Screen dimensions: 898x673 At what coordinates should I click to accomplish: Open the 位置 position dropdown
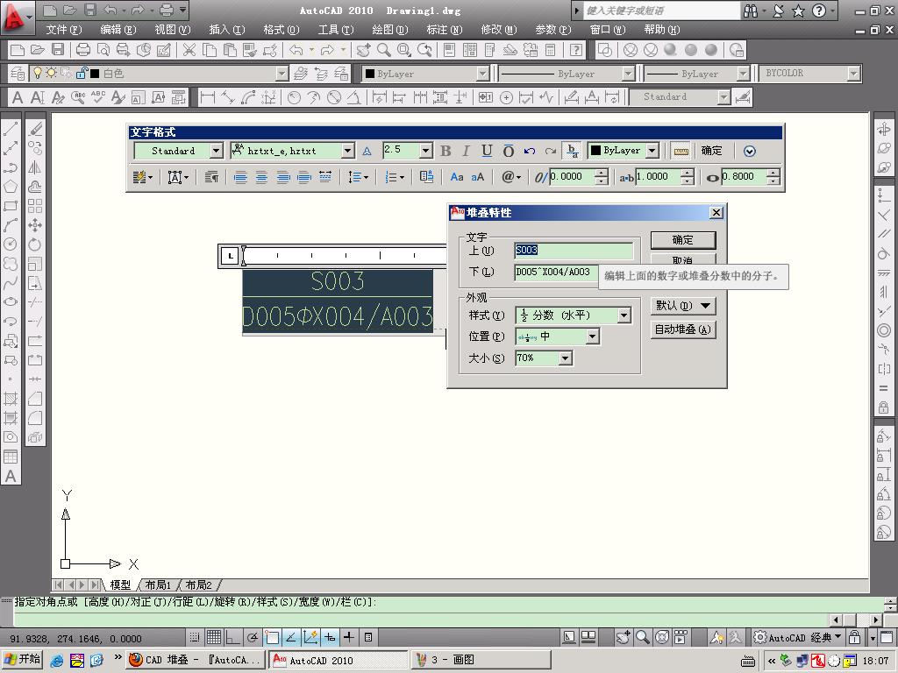click(x=593, y=336)
